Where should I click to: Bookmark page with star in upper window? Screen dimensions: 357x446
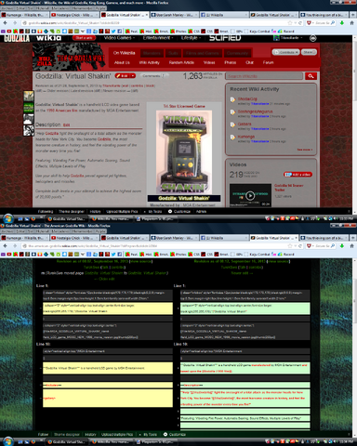[290, 23]
